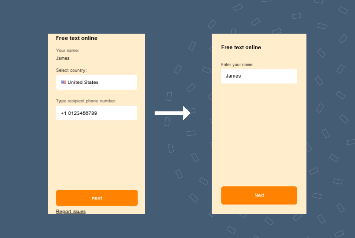Click the James name text under Your name
This screenshot has height=238, width=355.
(63, 58)
